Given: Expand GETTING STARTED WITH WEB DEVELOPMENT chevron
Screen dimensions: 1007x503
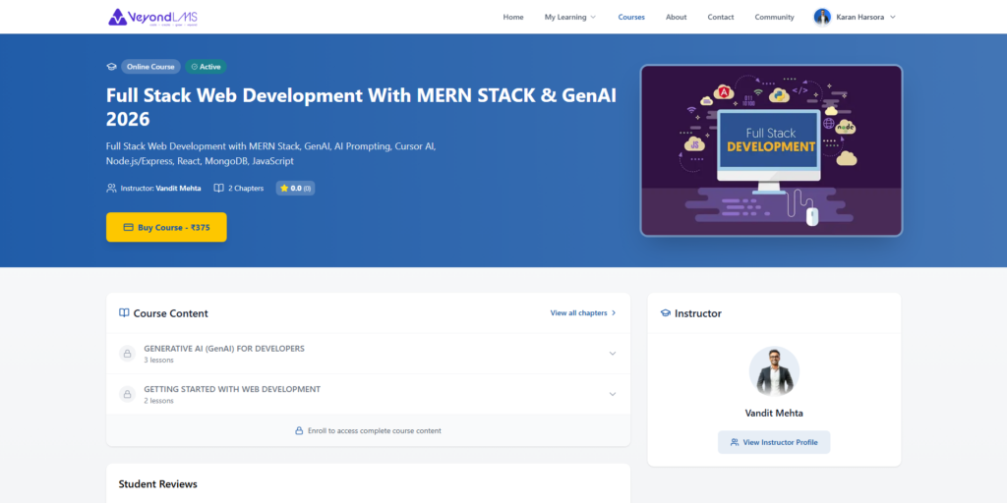Looking at the screenshot, I should tap(612, 394).
